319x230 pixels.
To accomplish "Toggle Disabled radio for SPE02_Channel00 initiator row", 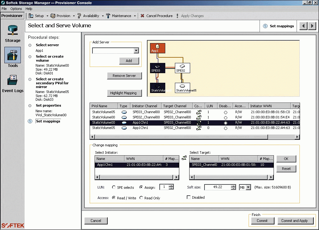I will tap(226, 117).
